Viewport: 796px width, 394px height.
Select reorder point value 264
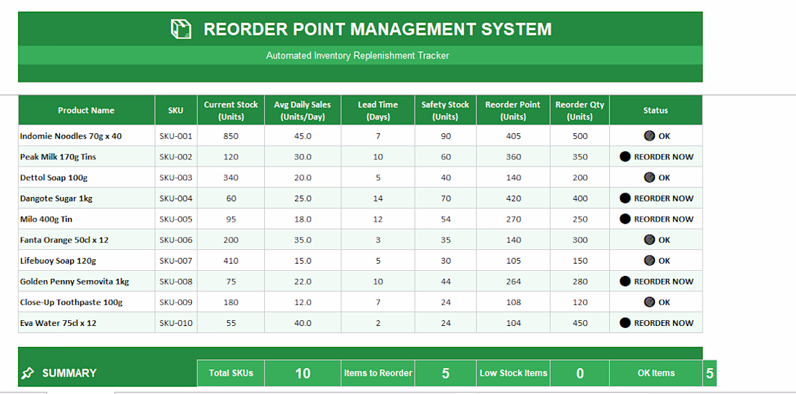coord(513,281)
